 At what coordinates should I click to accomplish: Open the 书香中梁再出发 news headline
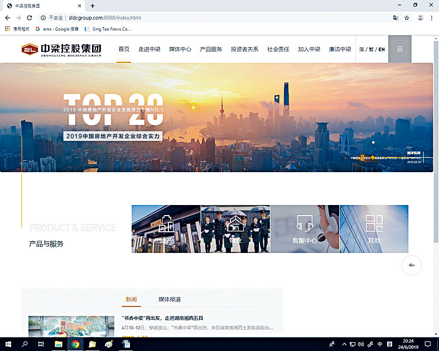tap(163, 318)
